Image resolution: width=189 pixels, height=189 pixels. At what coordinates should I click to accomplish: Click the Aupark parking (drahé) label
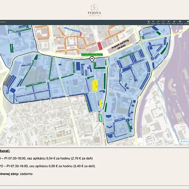121,45
